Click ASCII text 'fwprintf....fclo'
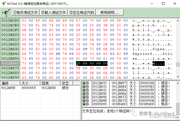 tap(152, 54)
